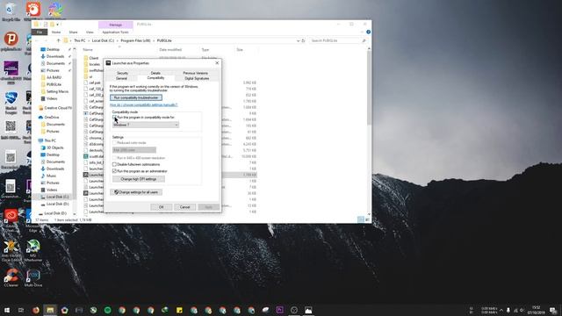Screen dimensions: 562x316
Task: Open Spotify from the taskbar
Action: (x=107, y=310)
